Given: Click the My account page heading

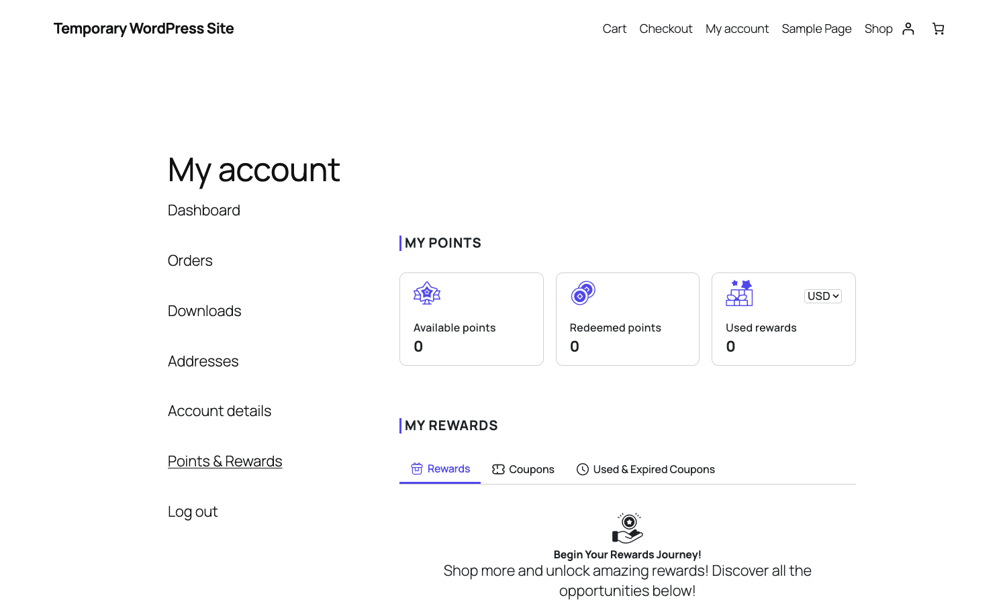Looking at the screenshot, I should coord(254,170).
